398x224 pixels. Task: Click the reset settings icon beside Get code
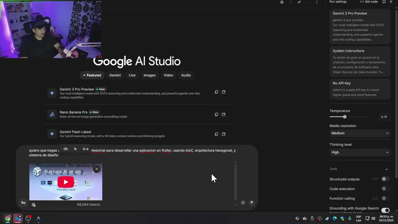pyautogui.click(x=384, y=2)
